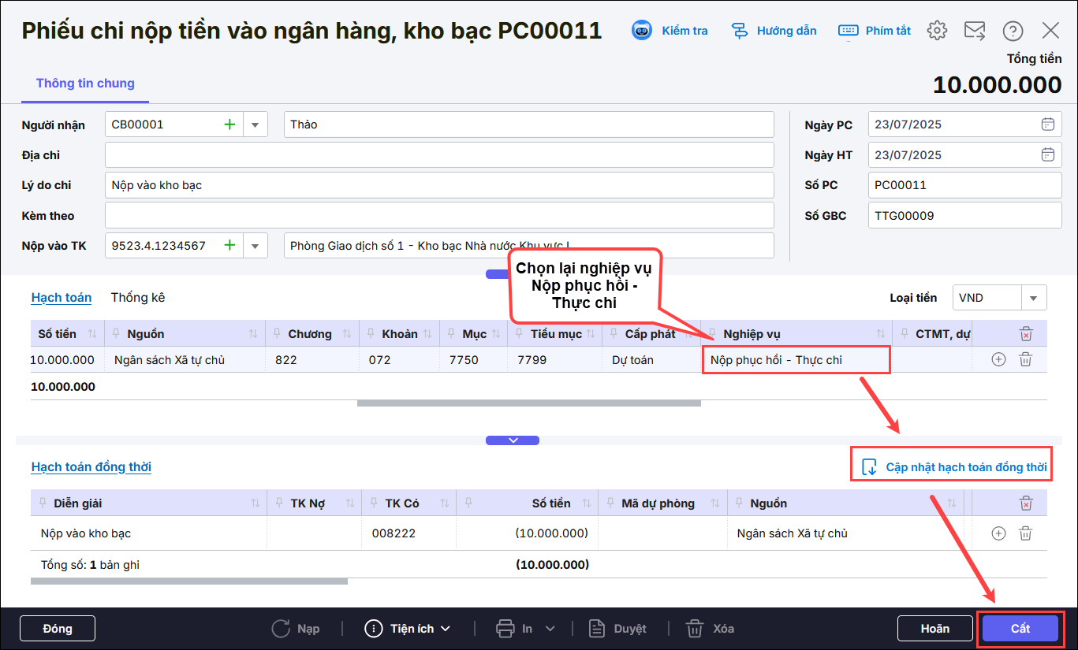The width and height of the screenshot is (1078, 650).
Task: Delete the 008222 Nộp vào kho bạc row
Action: pos(1026,533)
